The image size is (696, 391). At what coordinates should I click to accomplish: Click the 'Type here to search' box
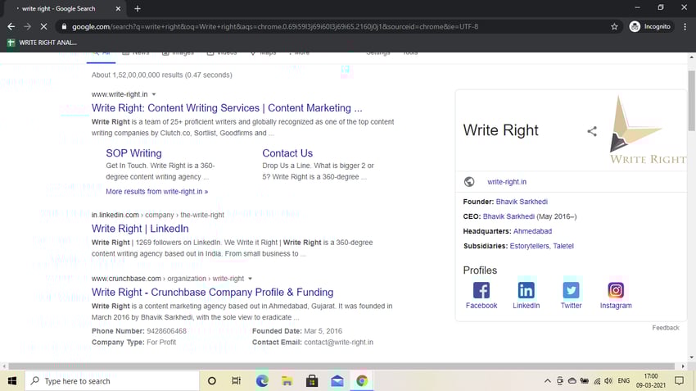[x=112, y=381]
